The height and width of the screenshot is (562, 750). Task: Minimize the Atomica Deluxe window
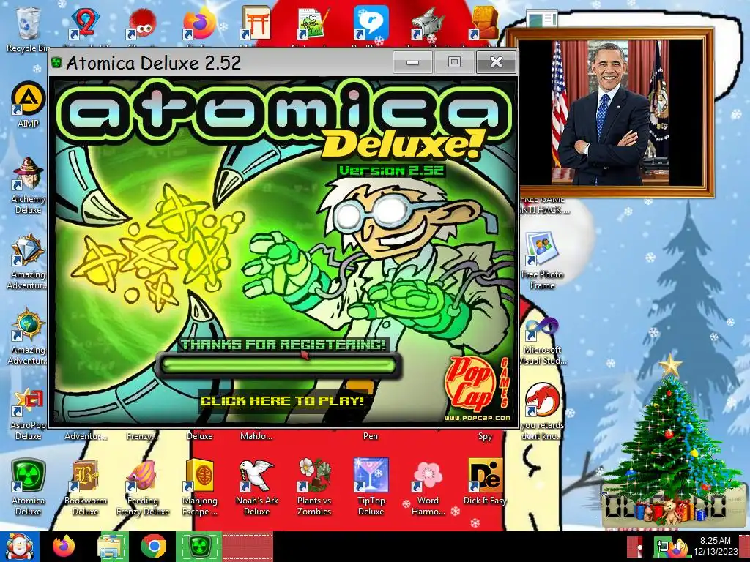click(413, 62)
